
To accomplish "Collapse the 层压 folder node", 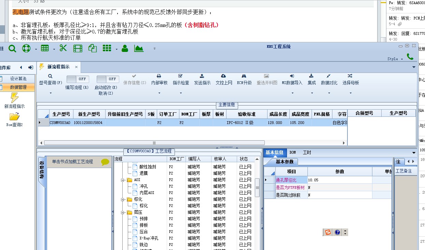I will 123,212.
